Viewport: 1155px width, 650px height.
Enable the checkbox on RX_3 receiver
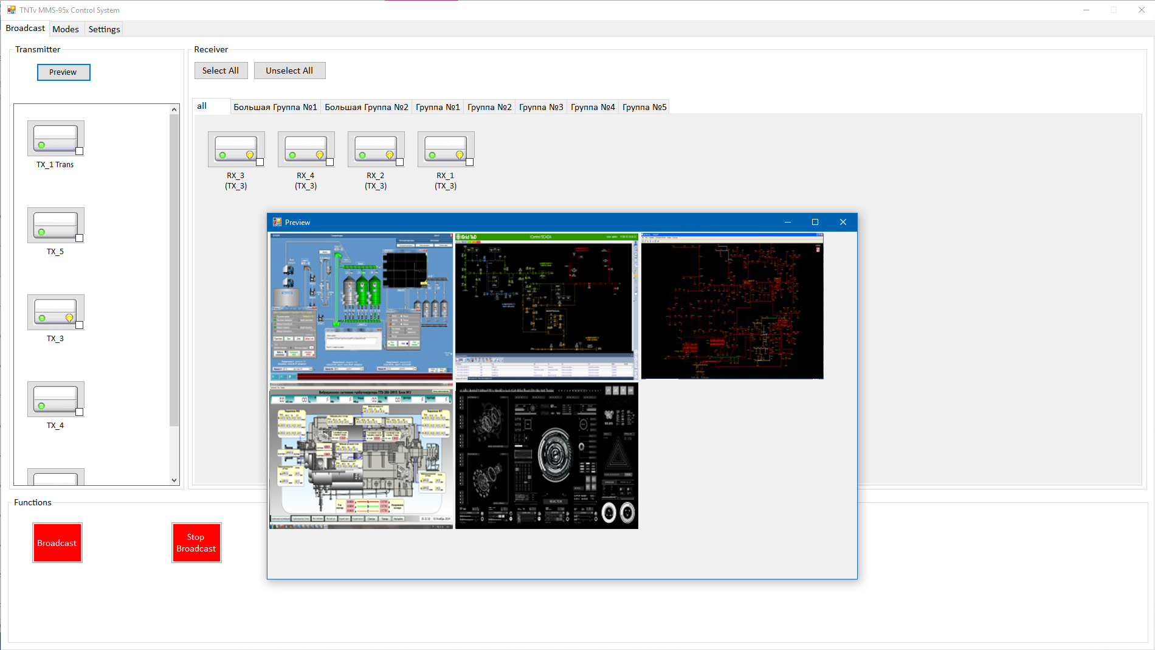pos(260,162)
